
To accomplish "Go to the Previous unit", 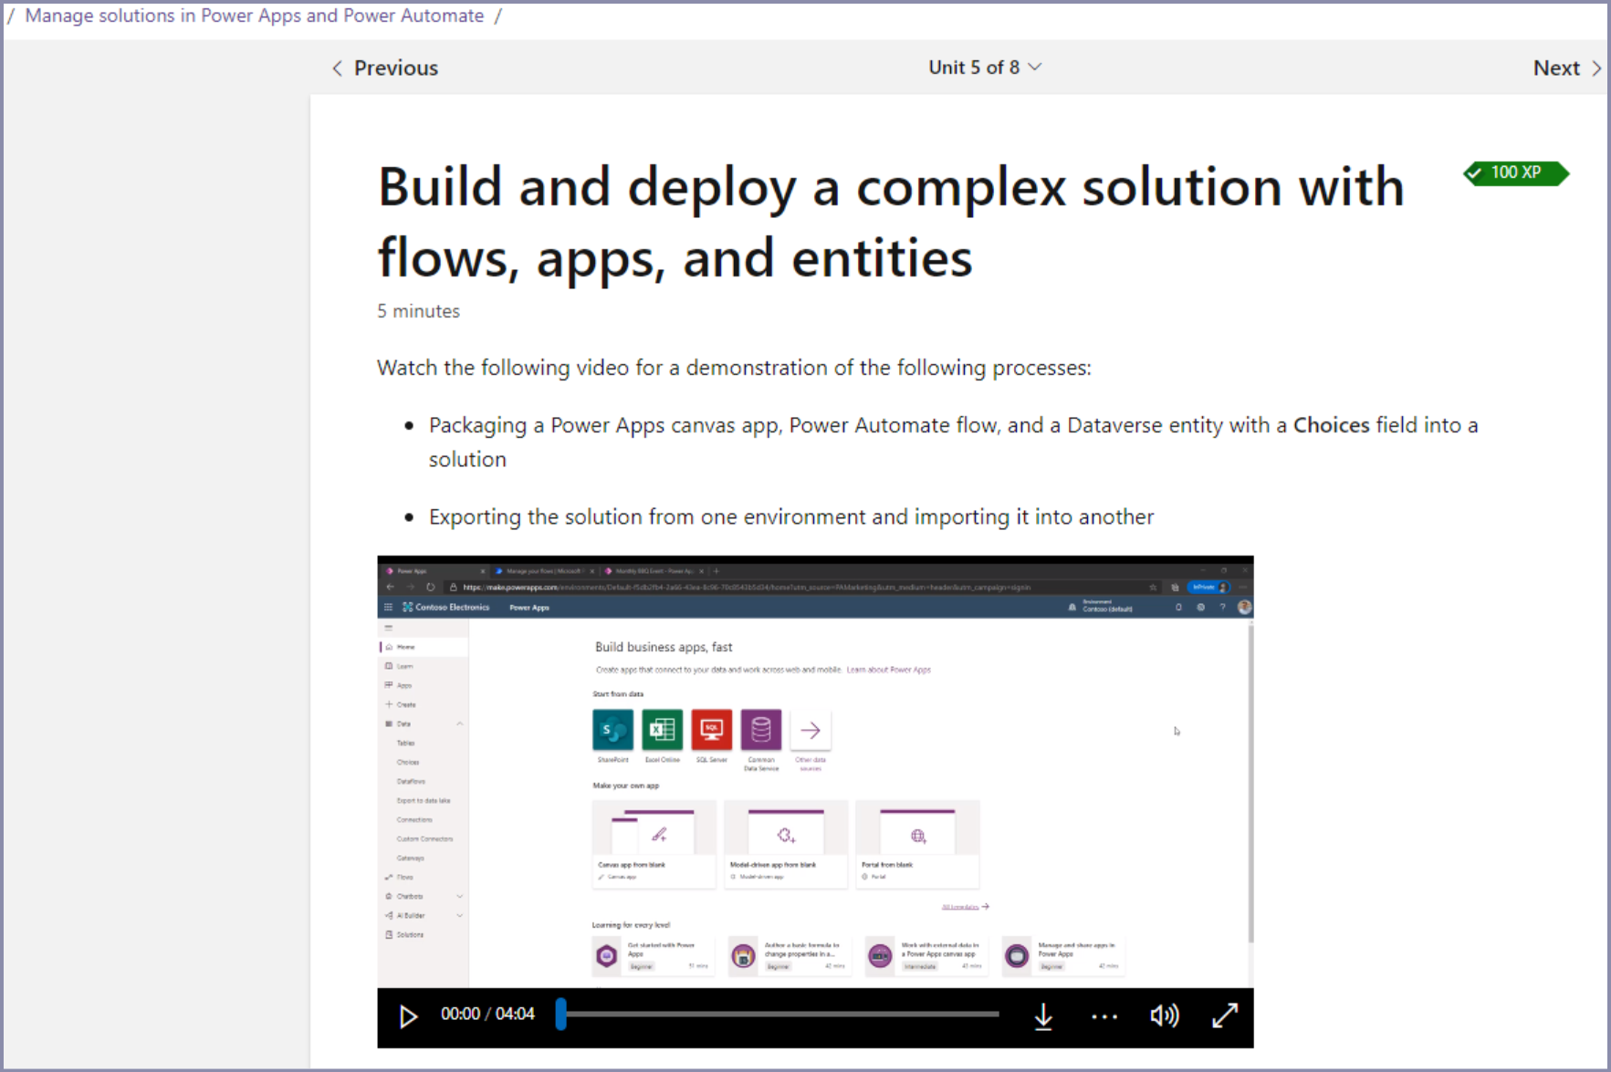I will (384, 68).
